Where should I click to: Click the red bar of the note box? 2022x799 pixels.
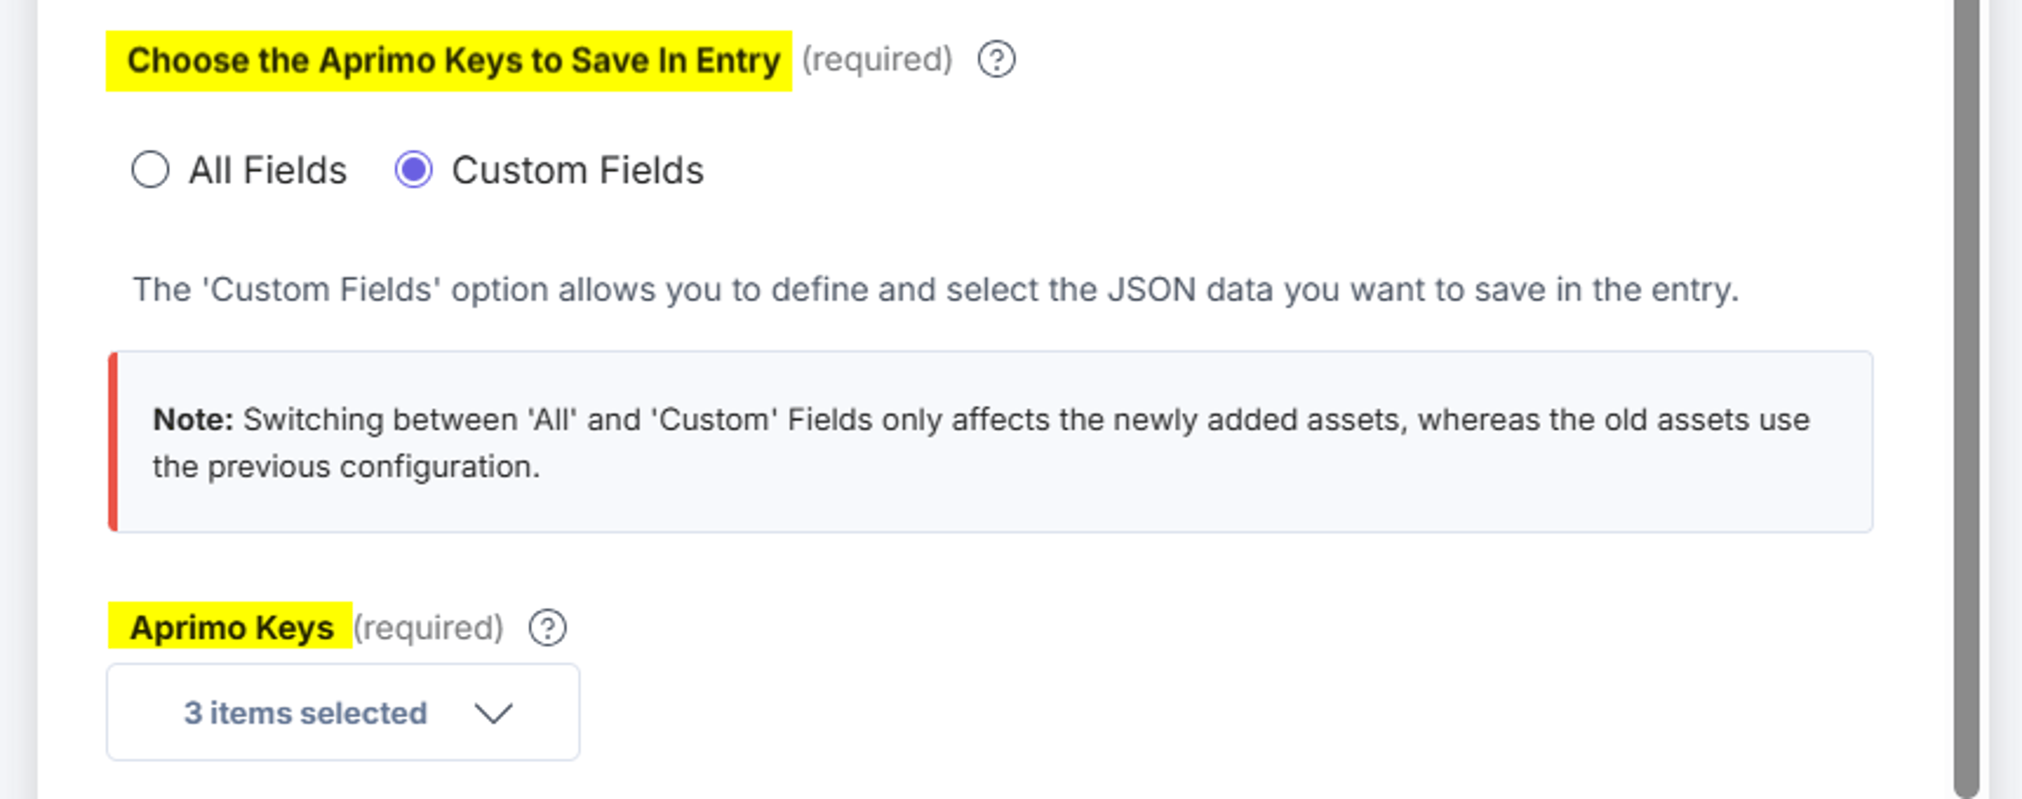point(113,442)
